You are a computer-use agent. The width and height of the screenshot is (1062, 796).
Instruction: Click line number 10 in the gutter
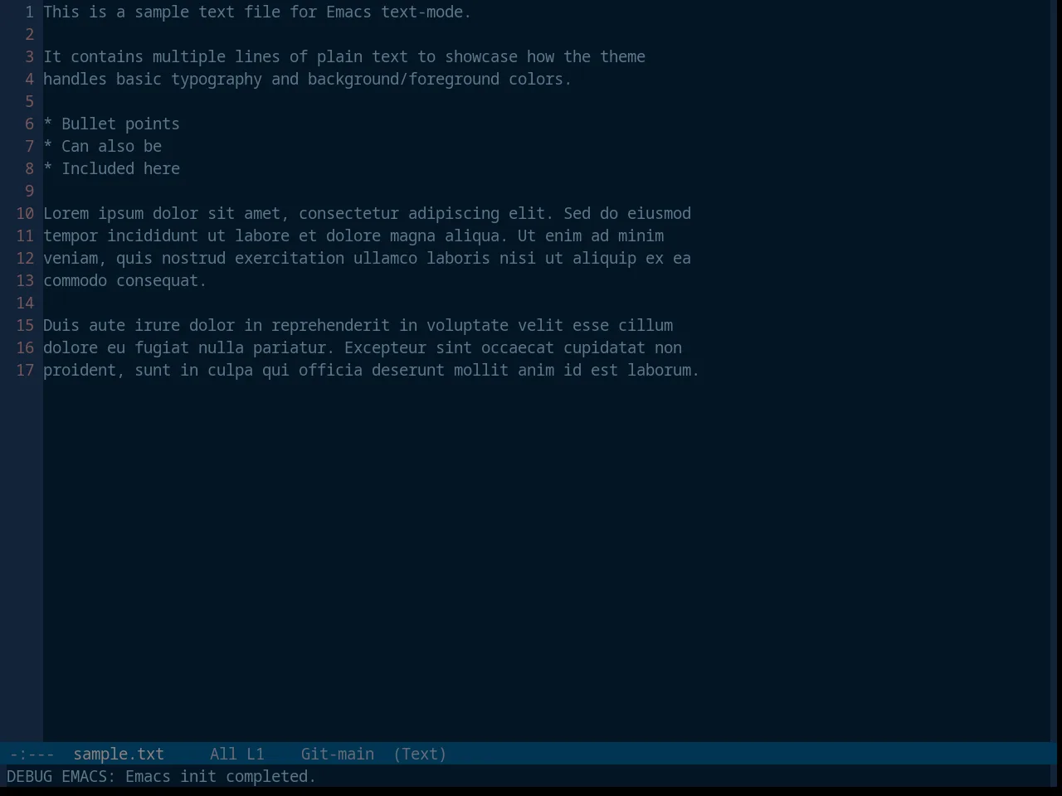tap(25, 213)
